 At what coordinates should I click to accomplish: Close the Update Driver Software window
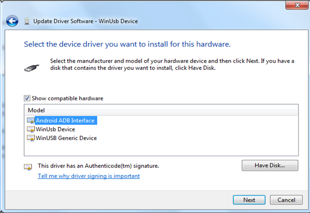[x=297, y=5]
